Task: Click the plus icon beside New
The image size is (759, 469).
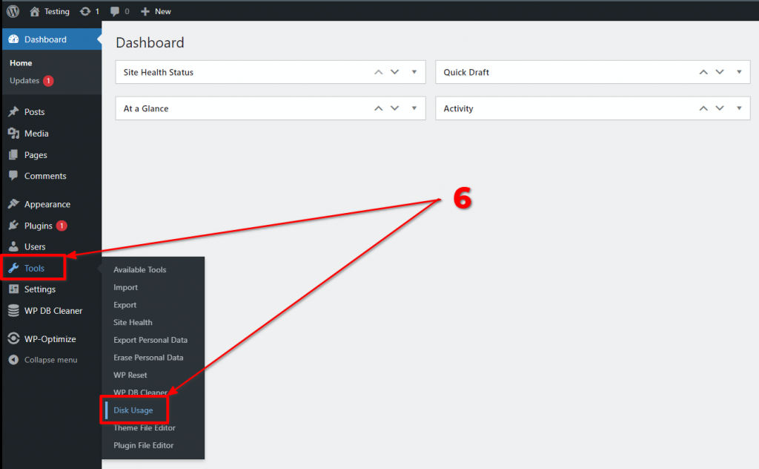Action: click(x=145, y=11)
